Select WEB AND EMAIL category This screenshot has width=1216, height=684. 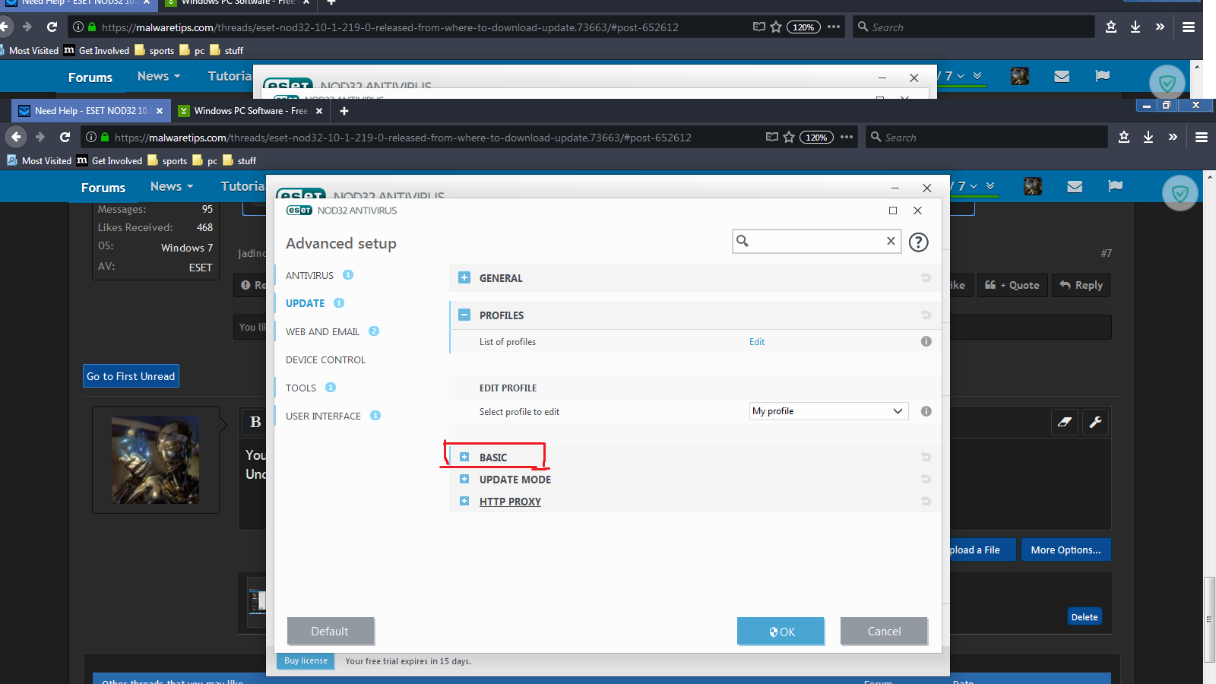(322, 331)
